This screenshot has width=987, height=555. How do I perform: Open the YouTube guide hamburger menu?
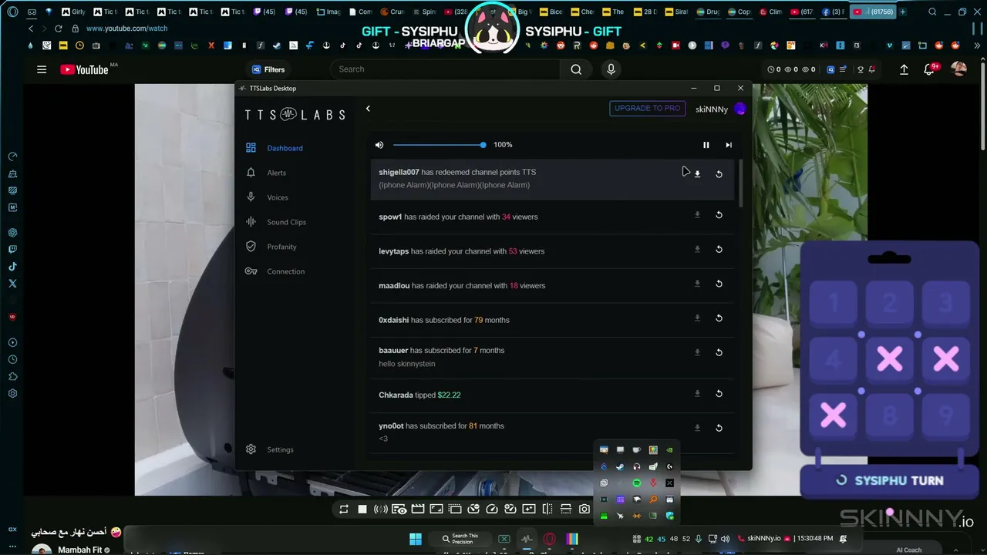[x=42, y=69]
